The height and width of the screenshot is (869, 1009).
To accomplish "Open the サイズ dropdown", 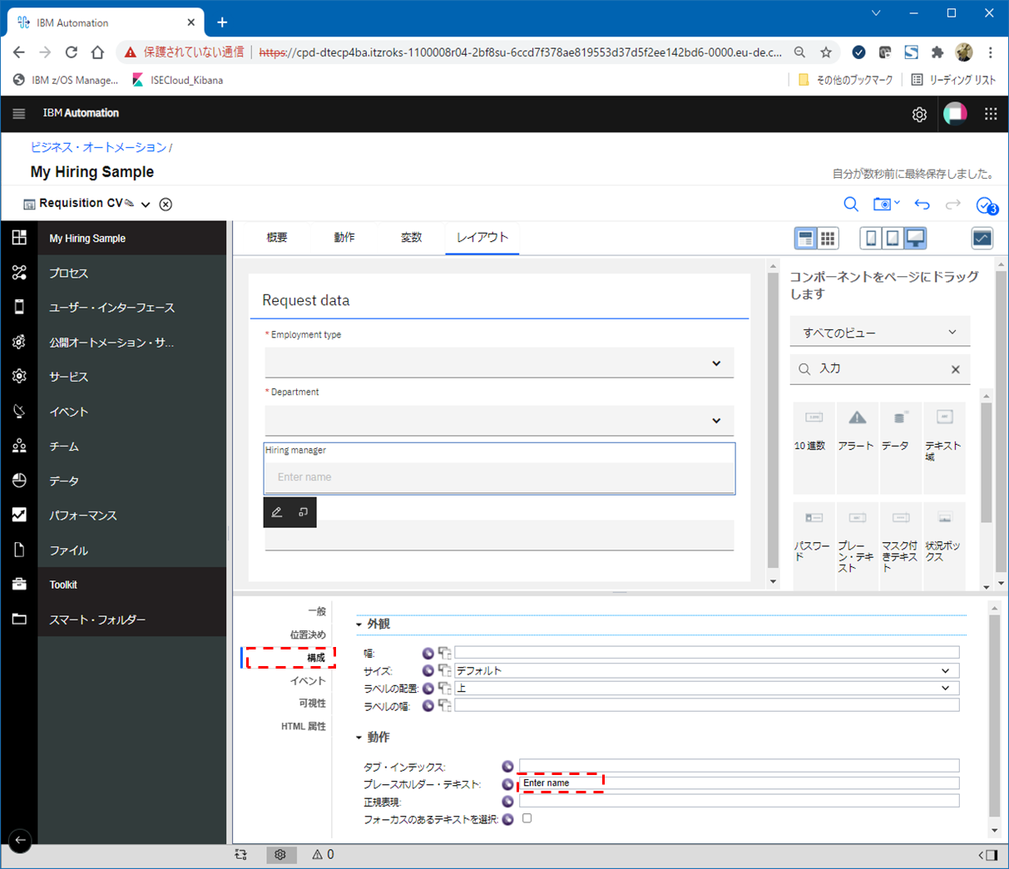I will (706, 671).
